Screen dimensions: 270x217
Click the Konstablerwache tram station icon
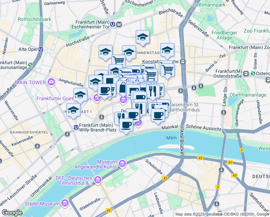183,62
